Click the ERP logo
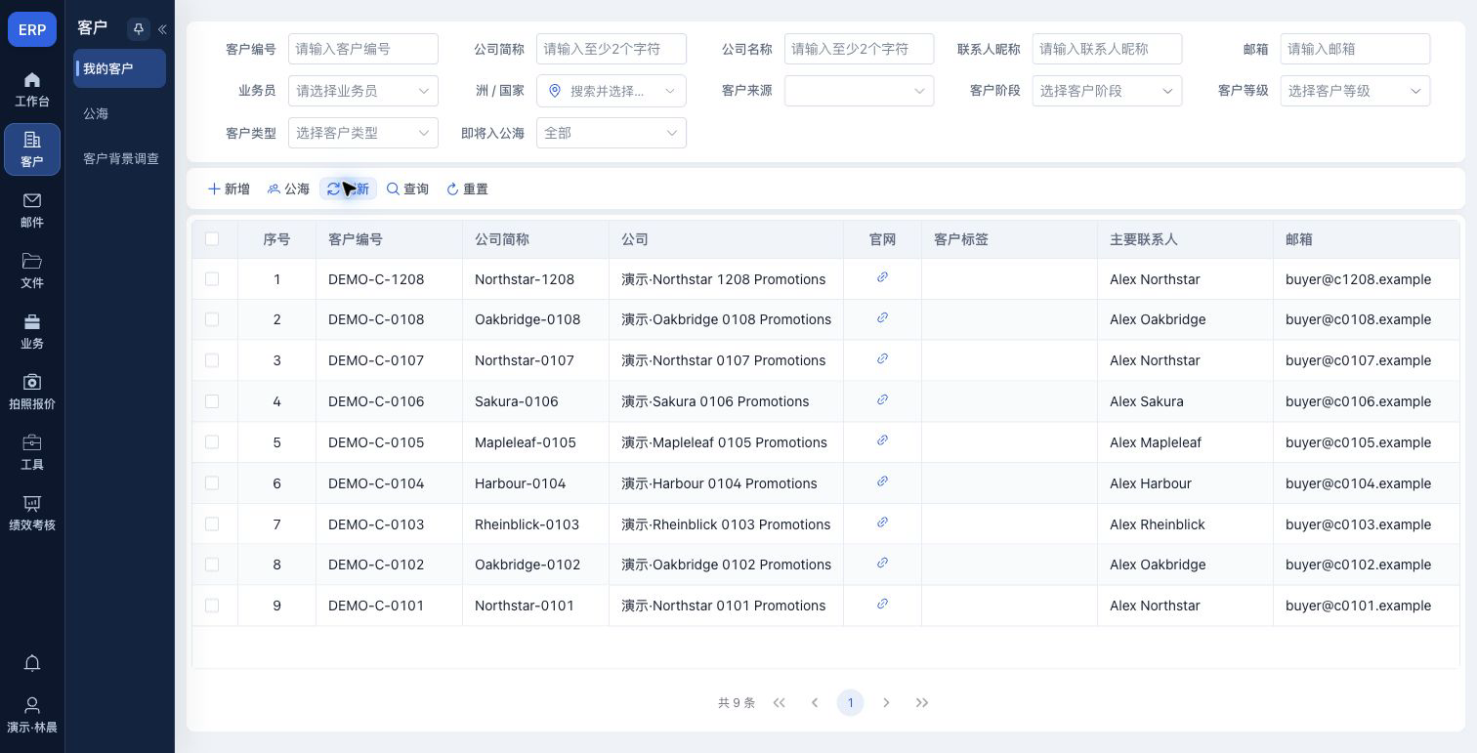 pos(32,29)
